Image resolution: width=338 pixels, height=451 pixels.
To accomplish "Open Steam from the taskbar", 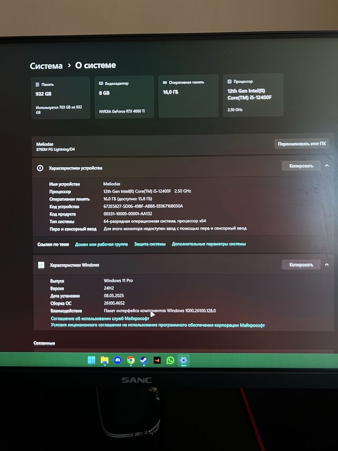I will pos(144,360).
